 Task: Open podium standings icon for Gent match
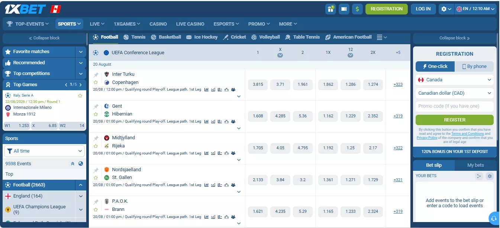(226, 121)
